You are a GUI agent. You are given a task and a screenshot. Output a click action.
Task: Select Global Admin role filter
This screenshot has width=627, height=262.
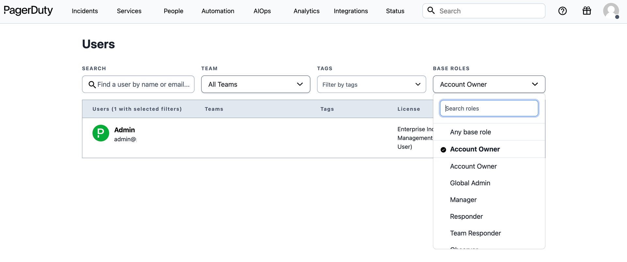pyautogui.click(x=470, y=183)
